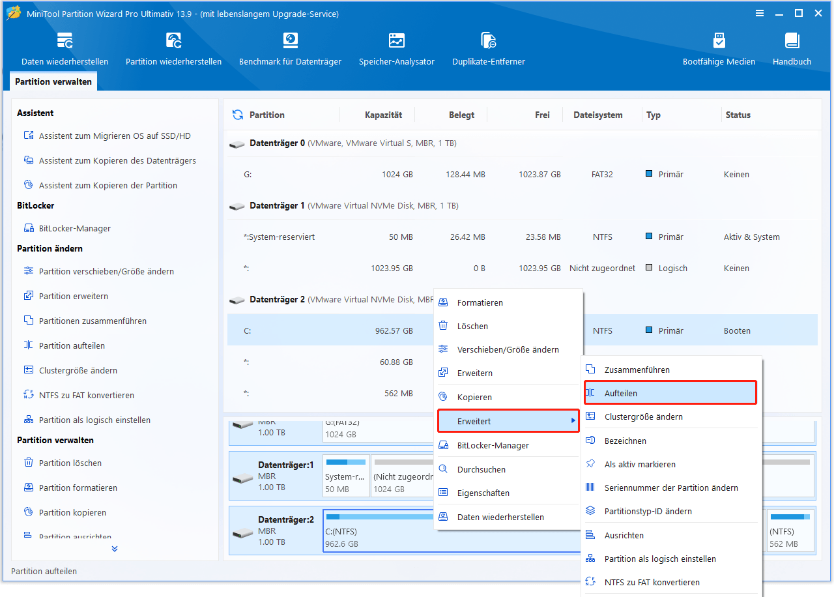Switch to the Partition verwalten tab
Image resolution: width=834 pixels, height=597 pixels.
pyautogui.click(x=53, y=81)
